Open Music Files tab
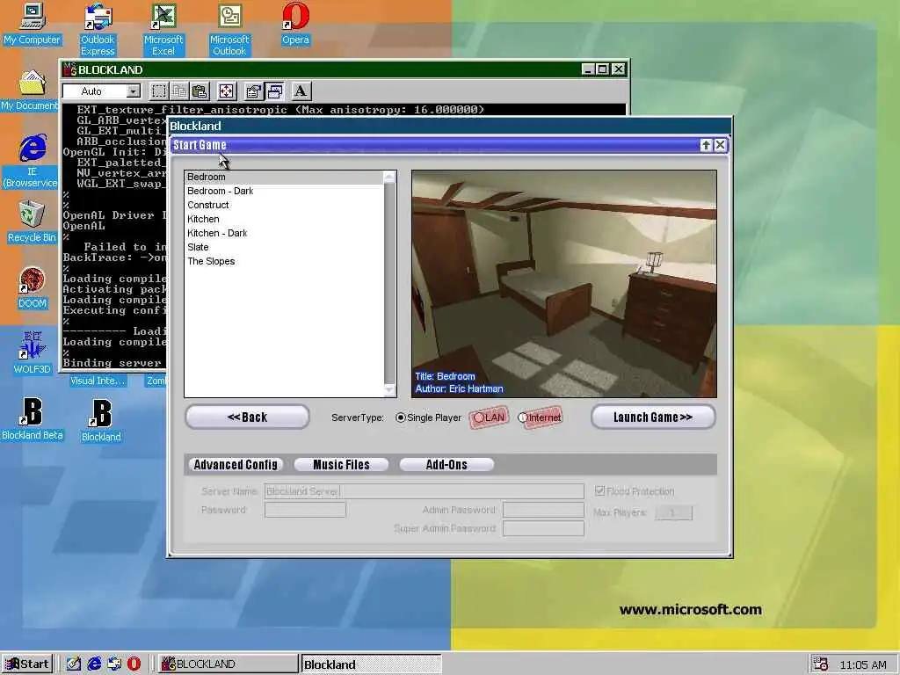The image size is (900, 675). coord(342,464)
